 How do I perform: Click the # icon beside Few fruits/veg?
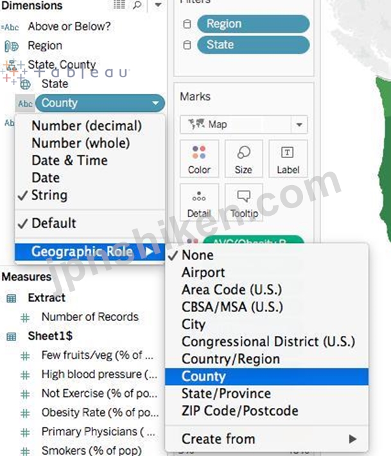[25, 356]
